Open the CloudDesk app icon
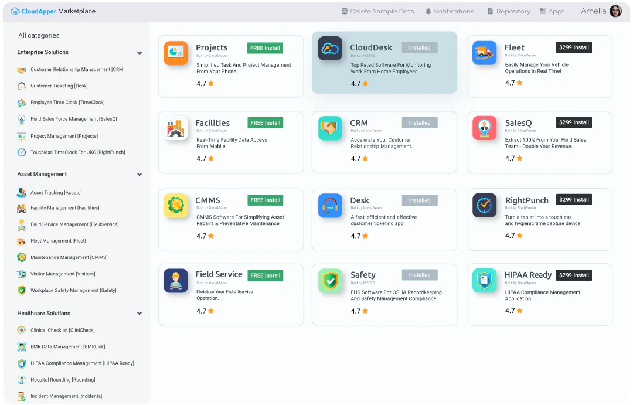 click(x=330, y=49)
